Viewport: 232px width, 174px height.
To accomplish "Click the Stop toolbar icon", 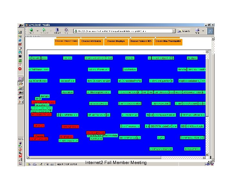I will tap(66, 31).
